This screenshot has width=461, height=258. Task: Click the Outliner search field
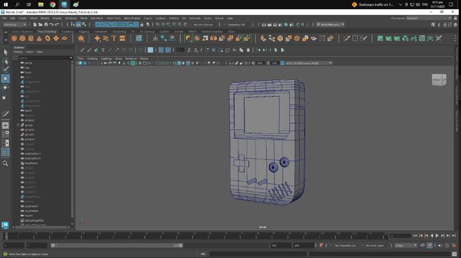coord(43,58)
